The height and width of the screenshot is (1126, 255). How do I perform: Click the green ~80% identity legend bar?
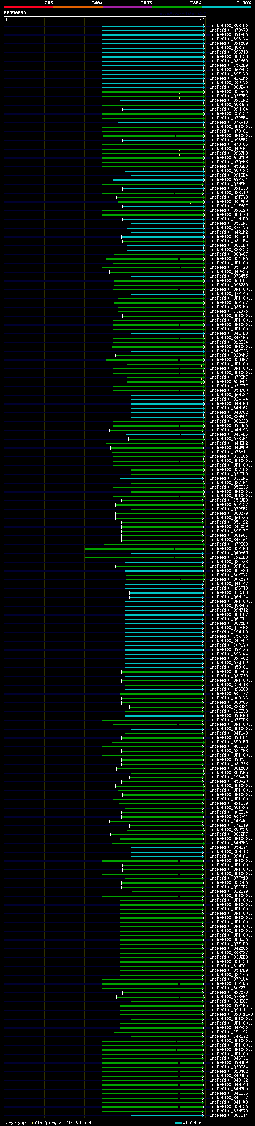(177, 7)
